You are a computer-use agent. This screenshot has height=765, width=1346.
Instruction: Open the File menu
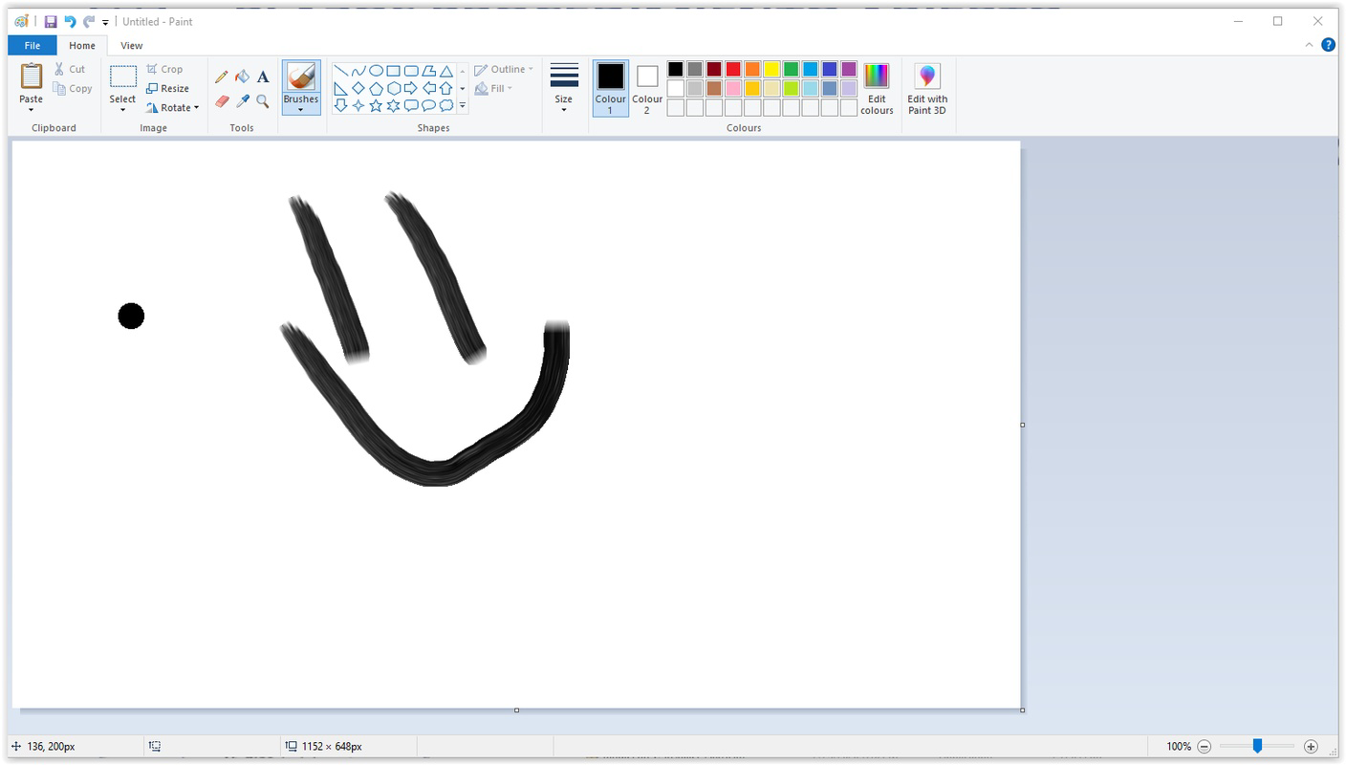point(33,45)
